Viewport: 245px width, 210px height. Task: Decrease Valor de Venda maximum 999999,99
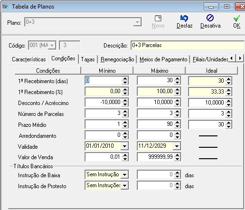177,159
